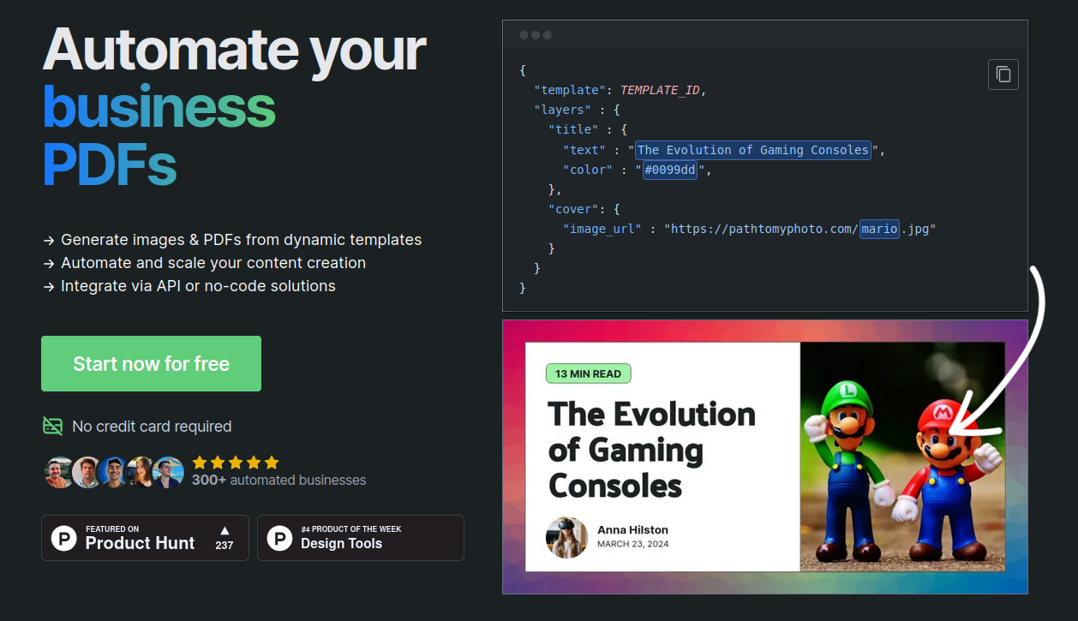Click the highlighted 'mario' in image URL
Viewport: 1078px width, 621px height.
tap(879, 229)
